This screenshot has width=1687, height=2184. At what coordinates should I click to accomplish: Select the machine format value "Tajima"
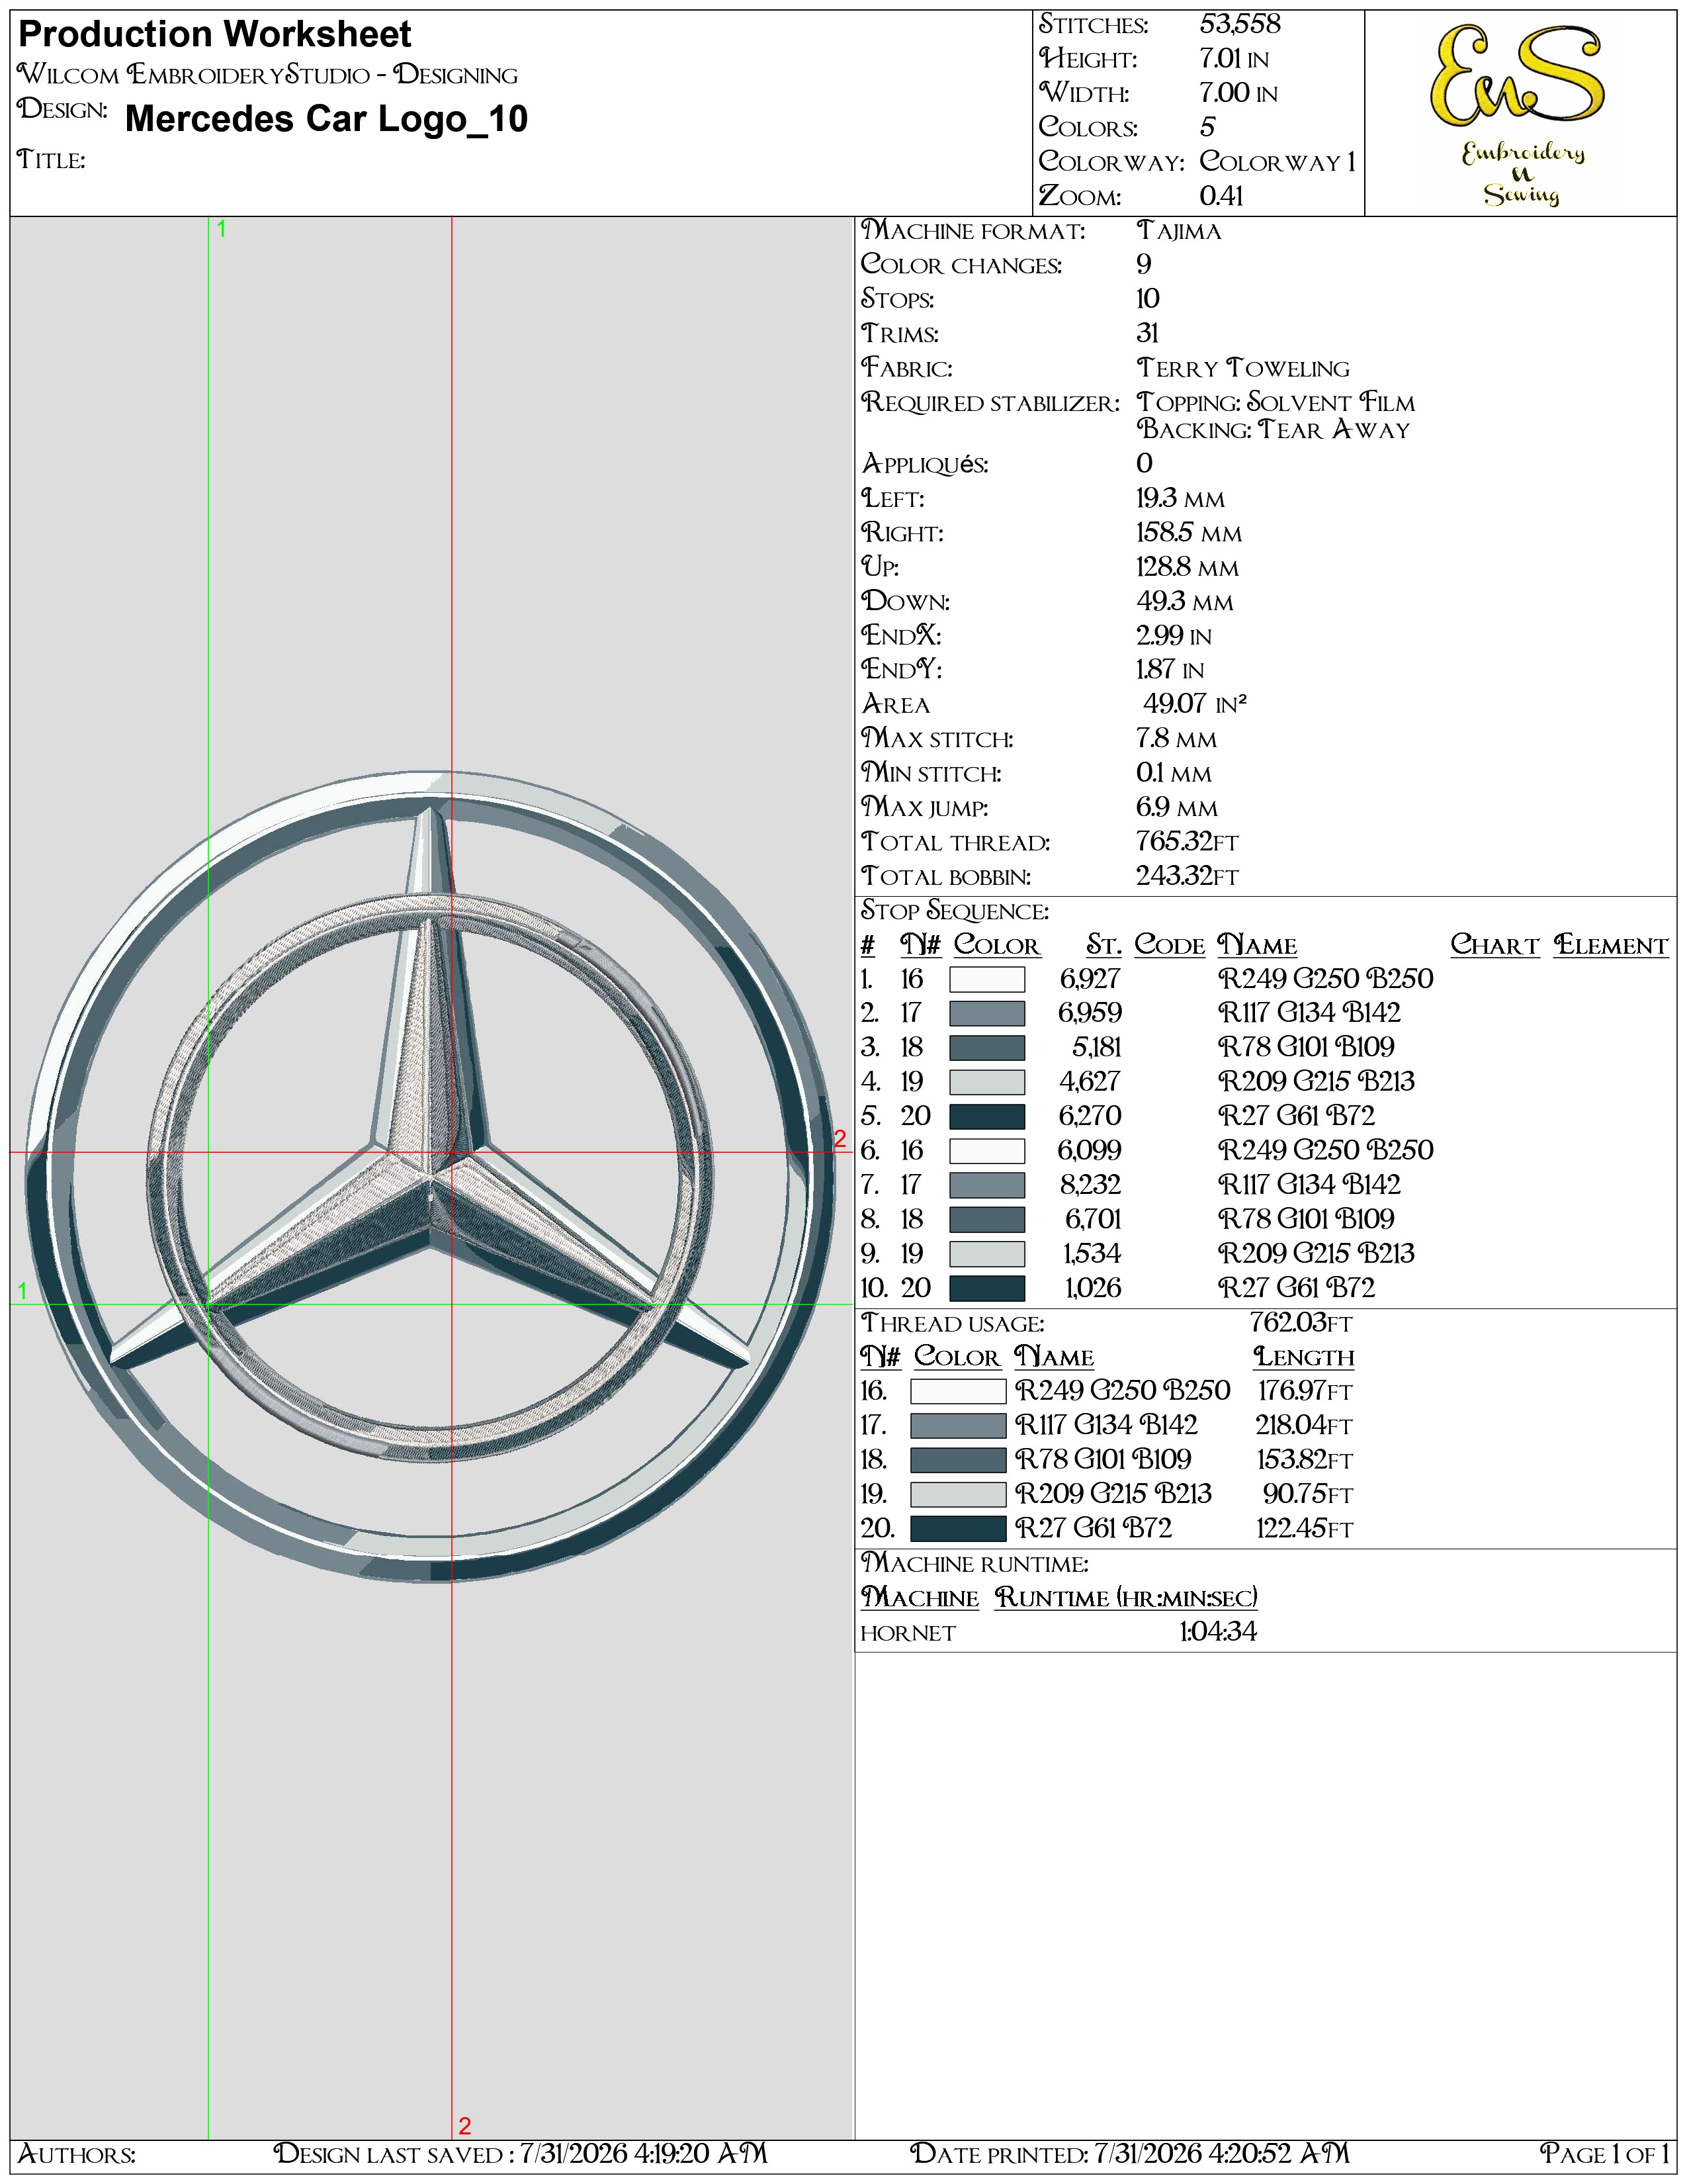pos(1180,231)
